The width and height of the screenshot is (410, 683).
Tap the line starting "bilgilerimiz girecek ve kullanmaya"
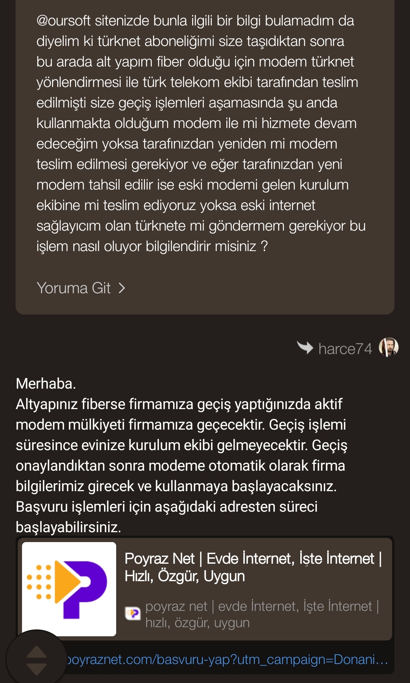click(176, 486)
